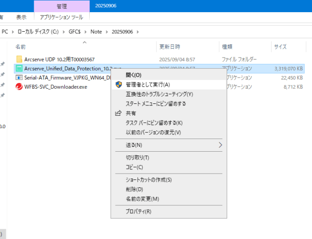Viewport: 312px width, 239px height.
Task: Expand chevron after PC breadcrumb
Action: click(13, 32)
